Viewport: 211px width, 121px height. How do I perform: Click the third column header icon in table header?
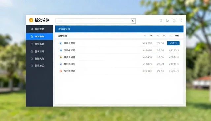click(171, 36)
